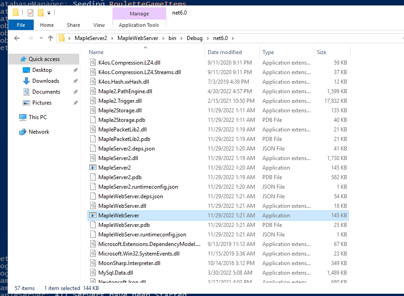Click the Microsoft.Win32.SystemEvents.dll file icon

coord(93,254)
